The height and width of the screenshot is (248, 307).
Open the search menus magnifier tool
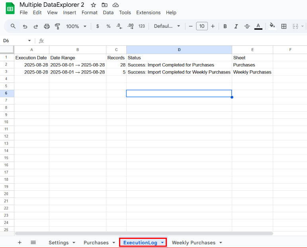(13, 26)
